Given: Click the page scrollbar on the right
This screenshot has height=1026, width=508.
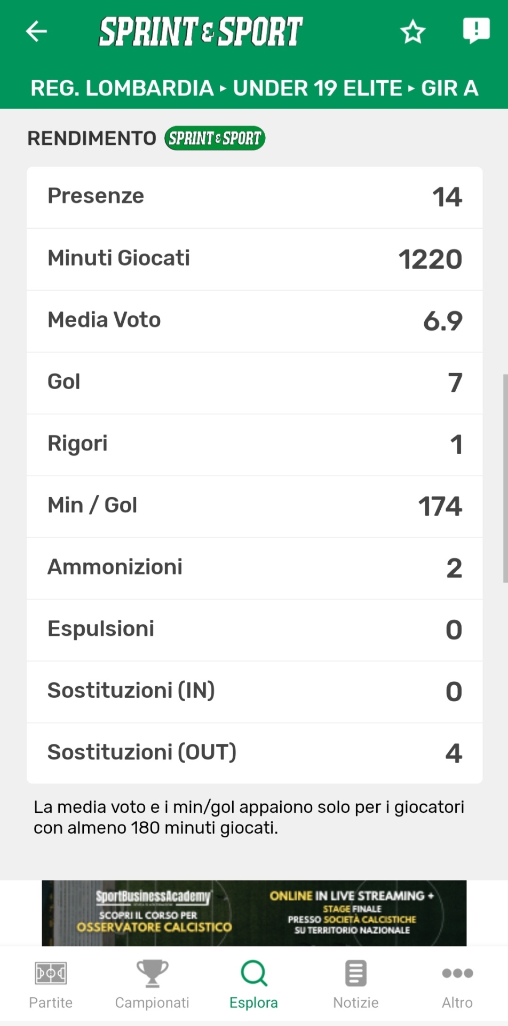Looking at the screenshot, I should 505,478.
